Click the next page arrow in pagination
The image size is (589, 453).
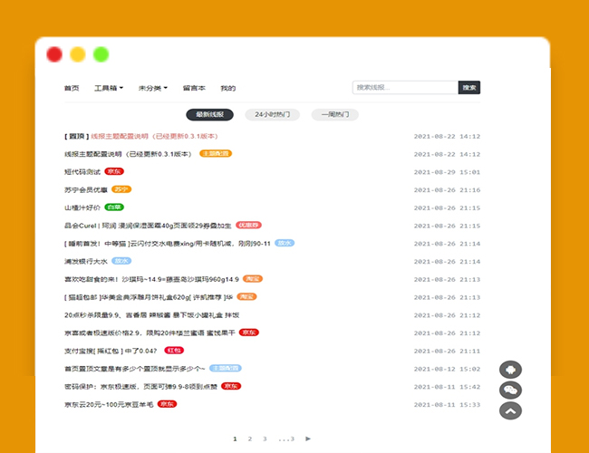pos(308,439)
